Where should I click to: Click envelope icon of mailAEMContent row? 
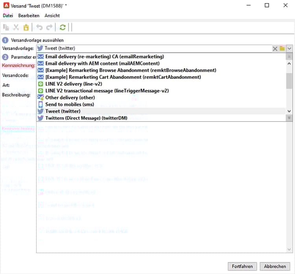[41, 63]
